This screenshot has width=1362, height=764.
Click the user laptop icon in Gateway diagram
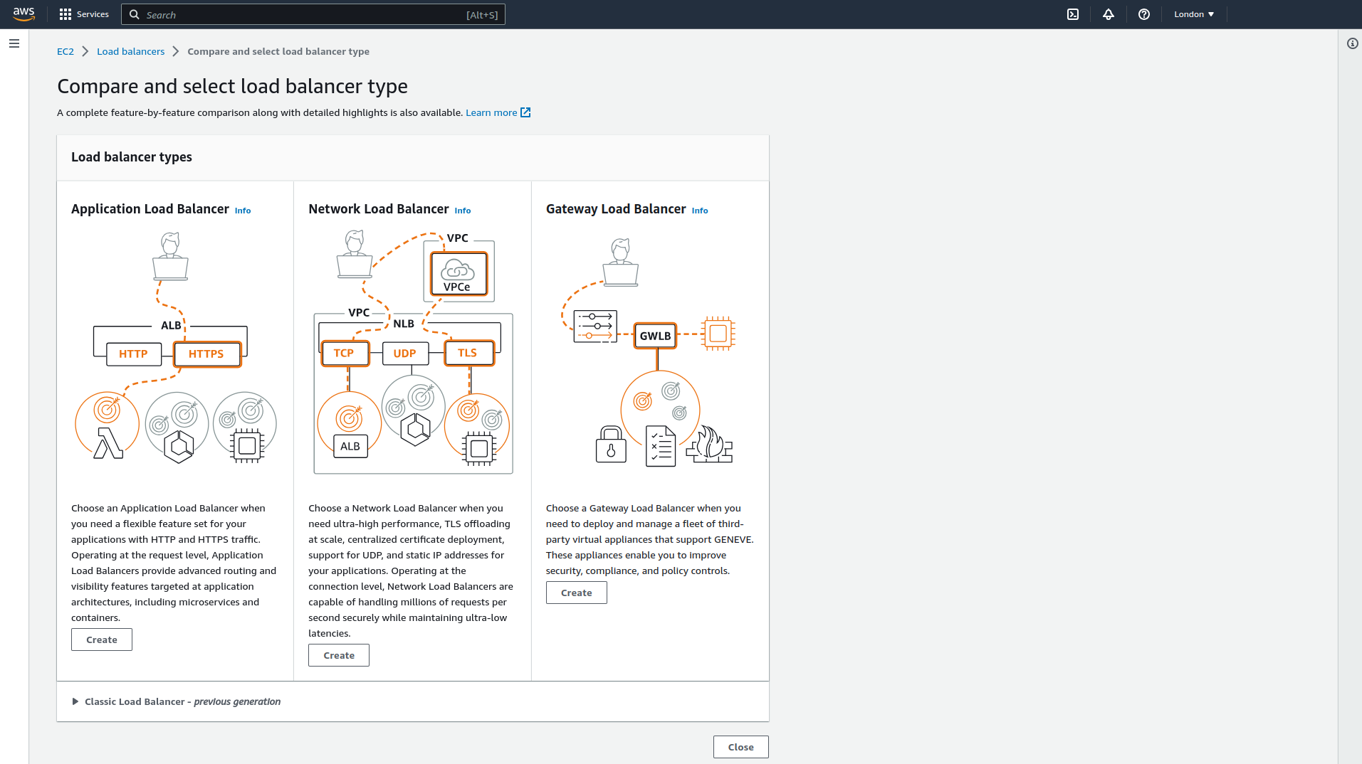click(x=621, y=262)
